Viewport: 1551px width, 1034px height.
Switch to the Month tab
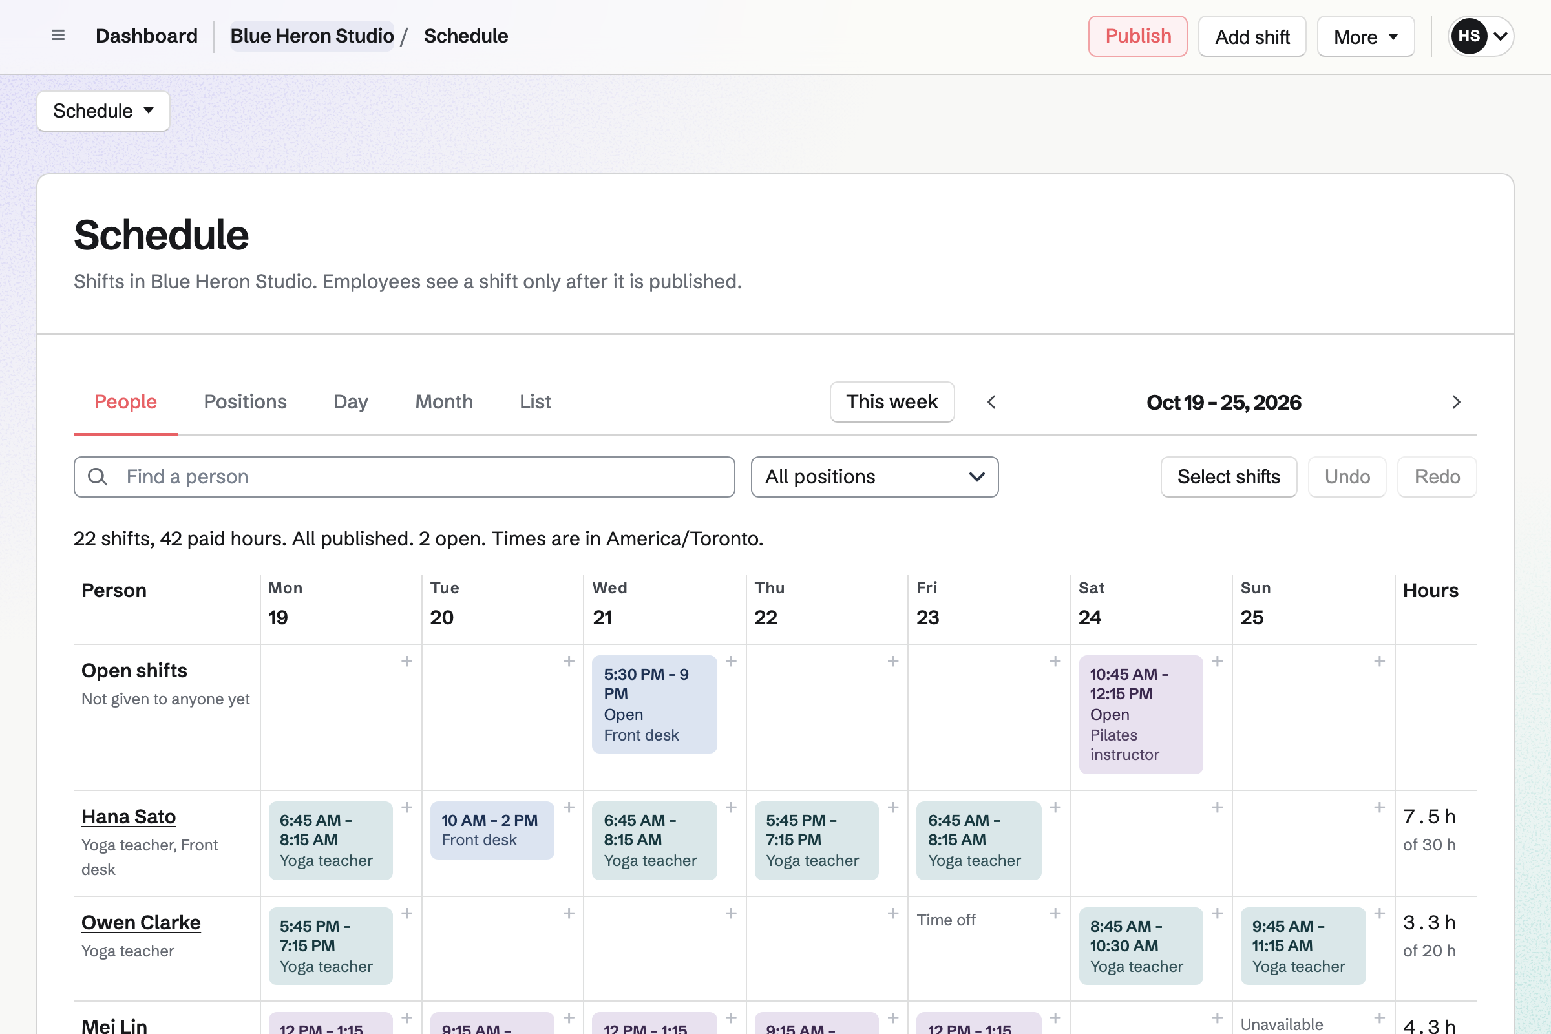(444, 402)
